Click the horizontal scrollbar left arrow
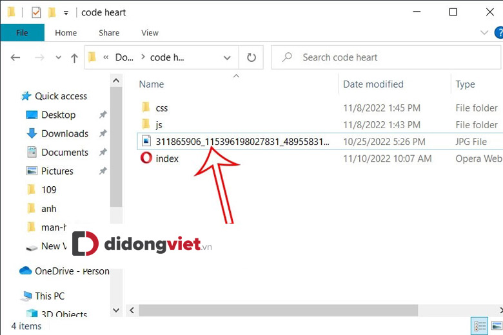Image resolution: width=503 pixels, height=335 pixels. click(132, 311)
